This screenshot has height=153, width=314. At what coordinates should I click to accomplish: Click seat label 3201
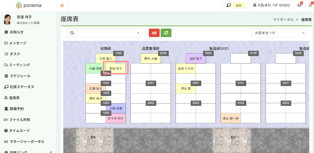pyautogui.click(x=286, y=83)
